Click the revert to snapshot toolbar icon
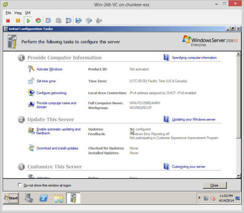 58,21
